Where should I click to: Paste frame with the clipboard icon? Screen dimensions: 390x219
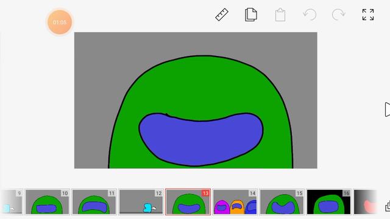click(280, 15)
